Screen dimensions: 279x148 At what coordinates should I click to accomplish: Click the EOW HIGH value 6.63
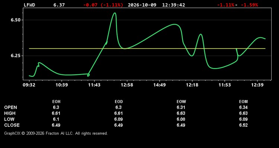181,113
